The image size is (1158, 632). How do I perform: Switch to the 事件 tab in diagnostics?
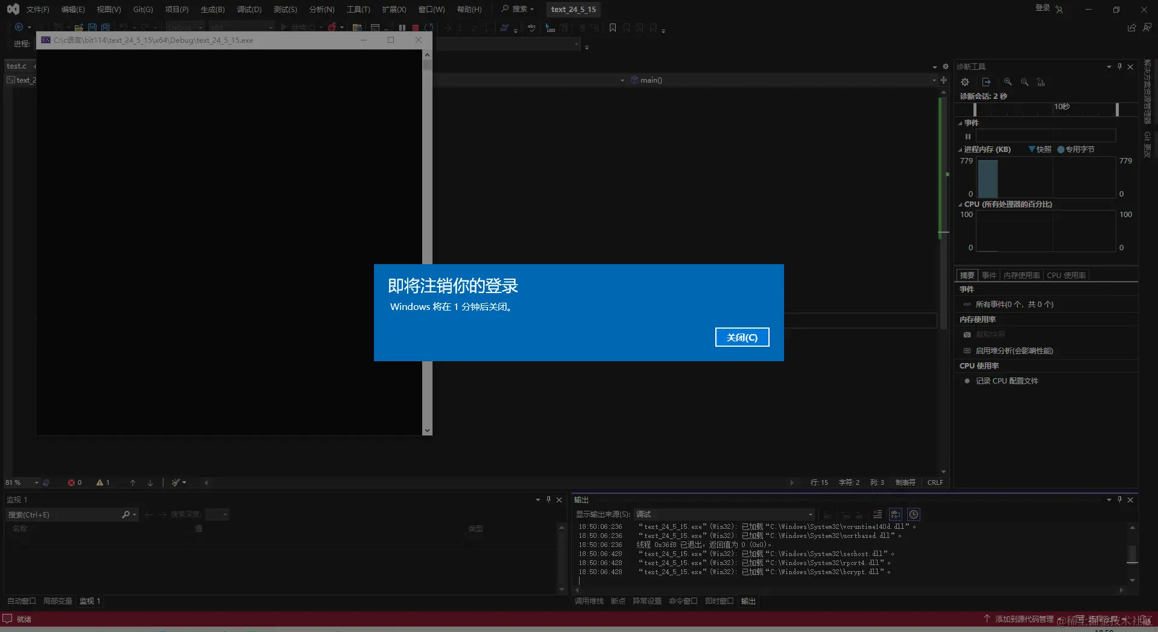(x=989, y=275)
